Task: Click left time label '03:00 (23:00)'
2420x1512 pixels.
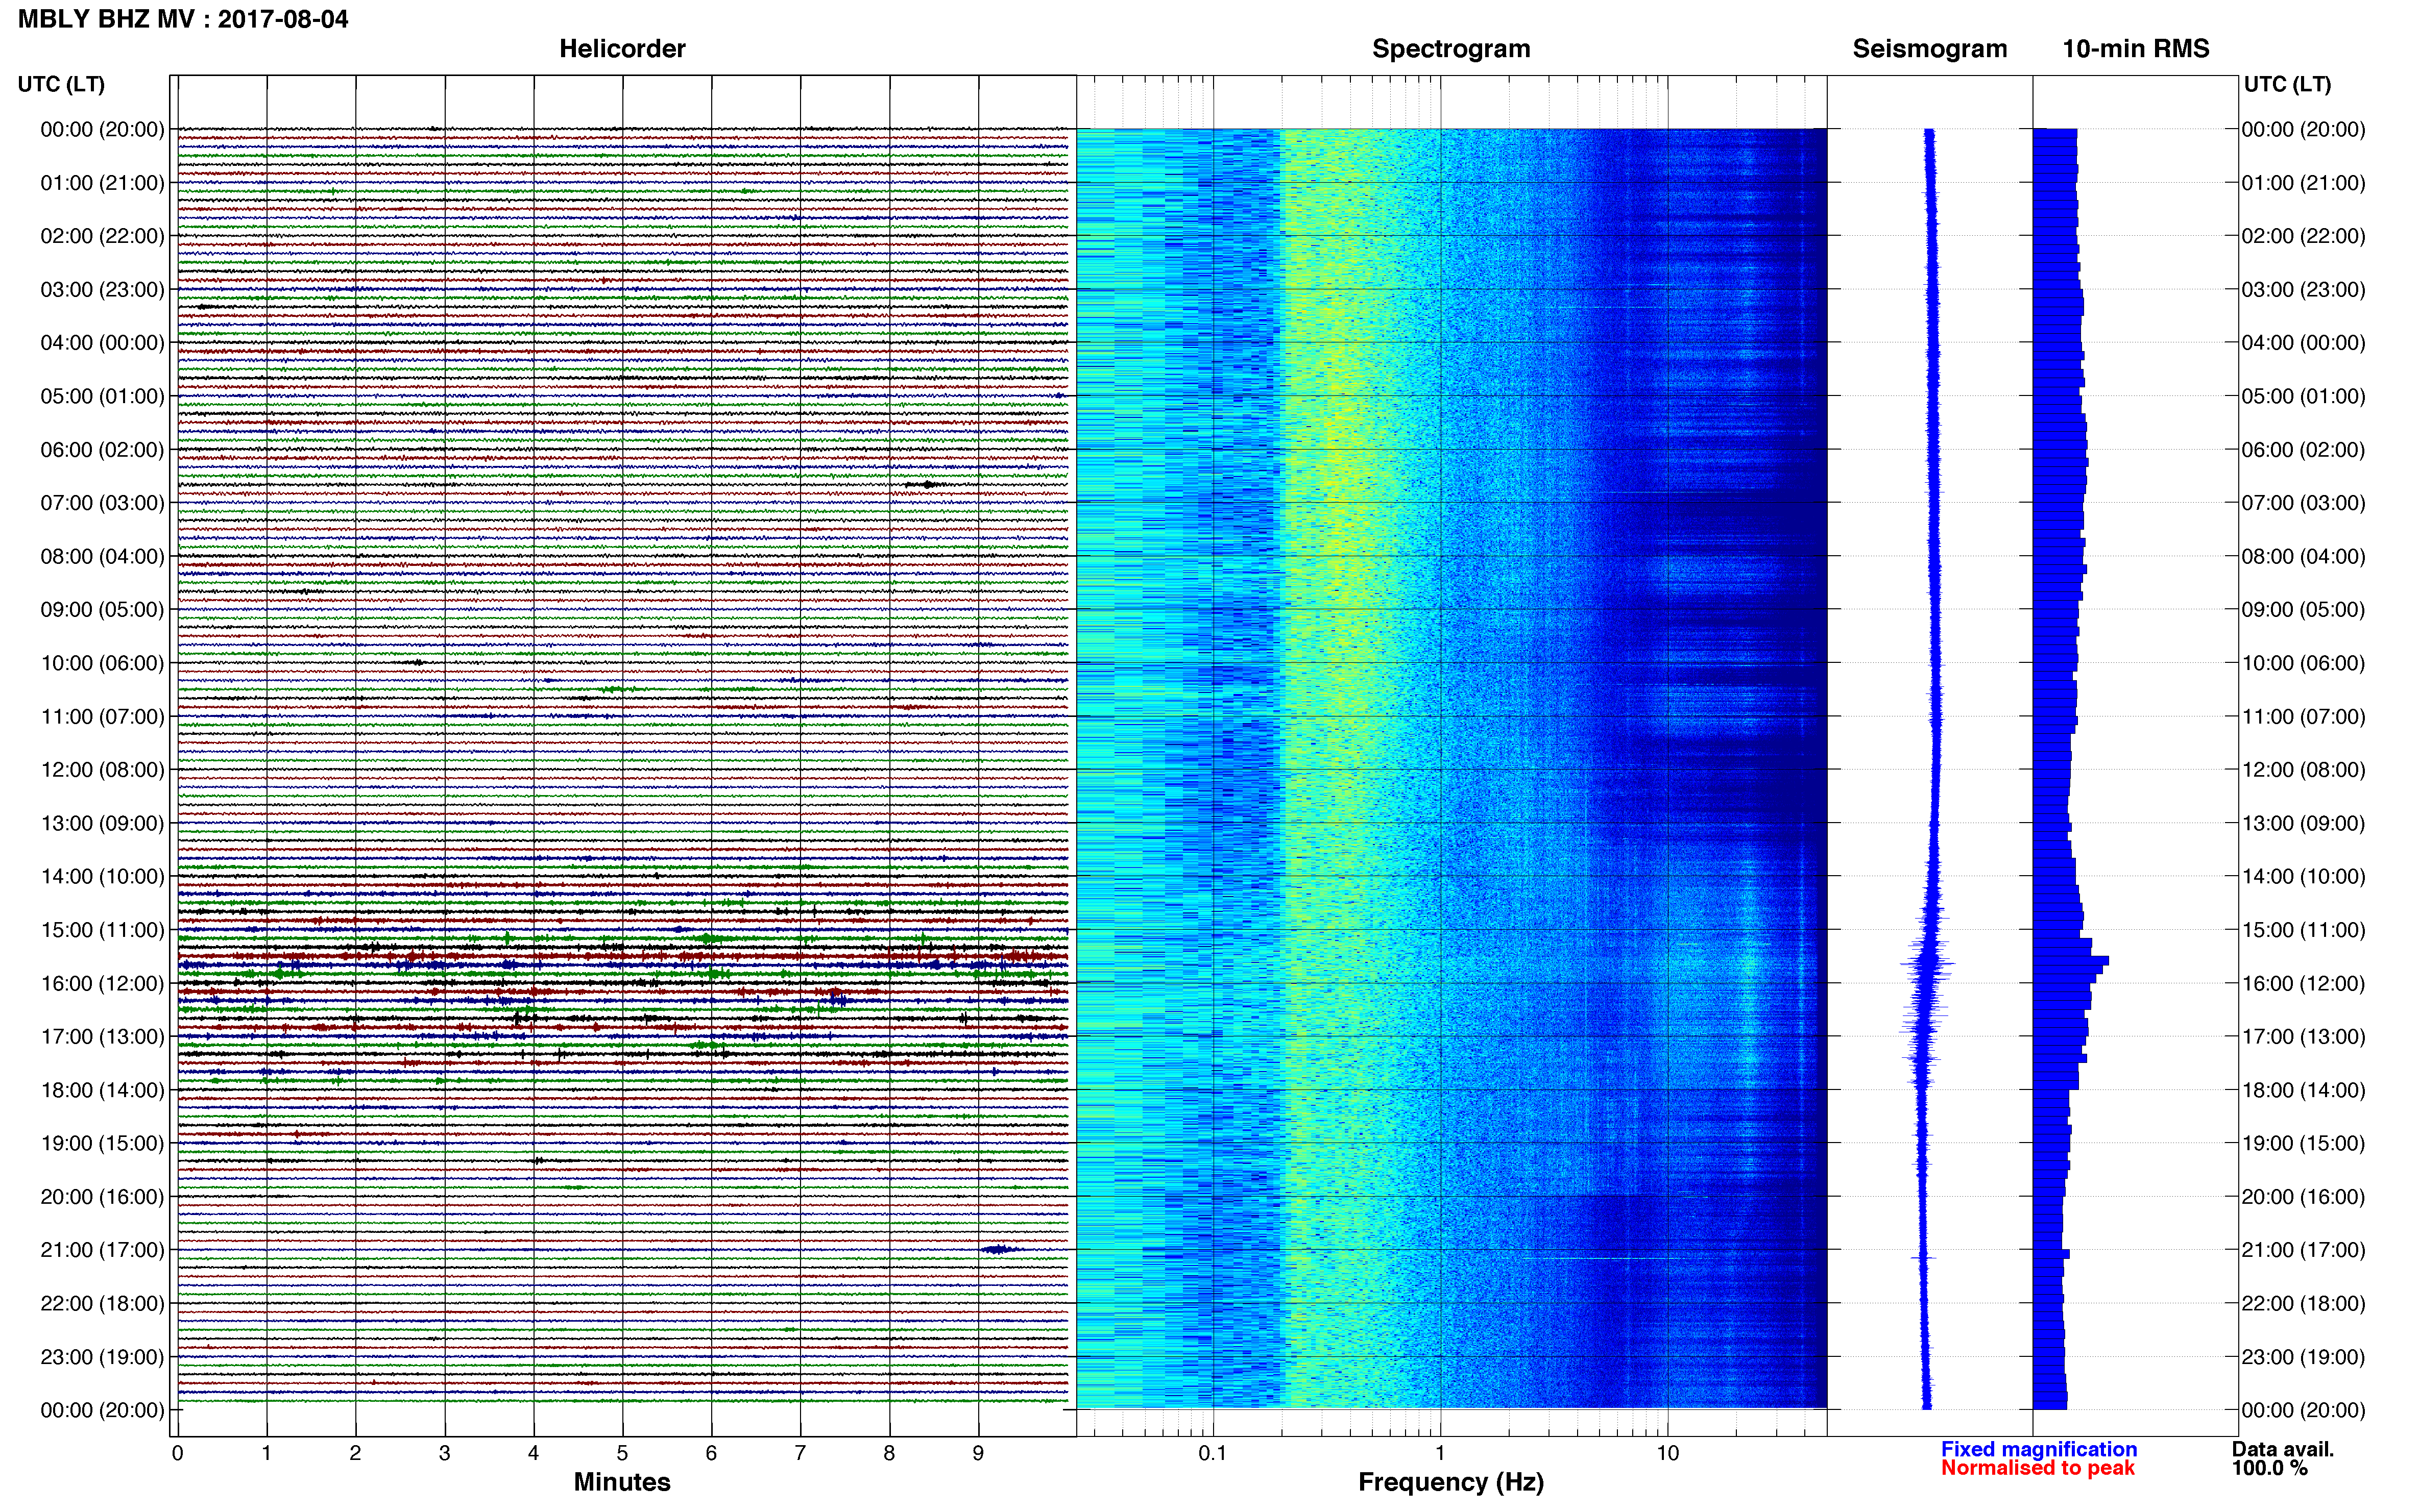Action: [102, 289]
